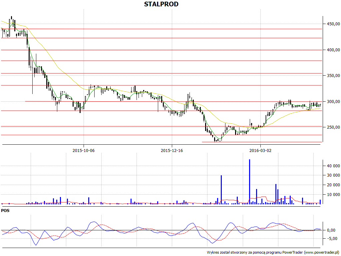Click the volume bar reaching 30 000
341x256 pixels.
[221, 190]
